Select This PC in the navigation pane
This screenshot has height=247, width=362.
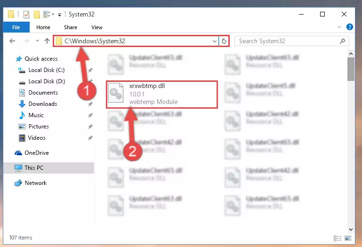point(48,168)
